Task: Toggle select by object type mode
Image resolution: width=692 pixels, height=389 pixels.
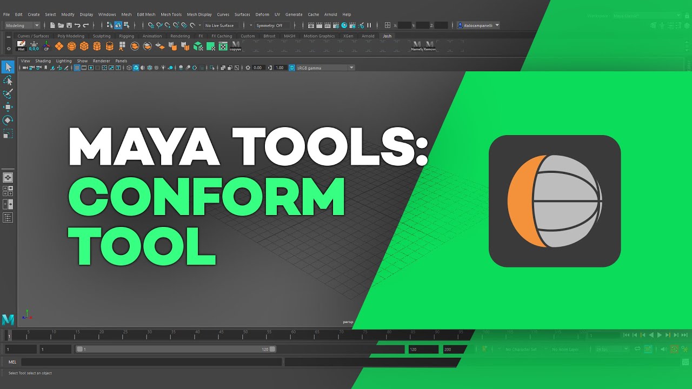Action: click(x=118, y=25)
